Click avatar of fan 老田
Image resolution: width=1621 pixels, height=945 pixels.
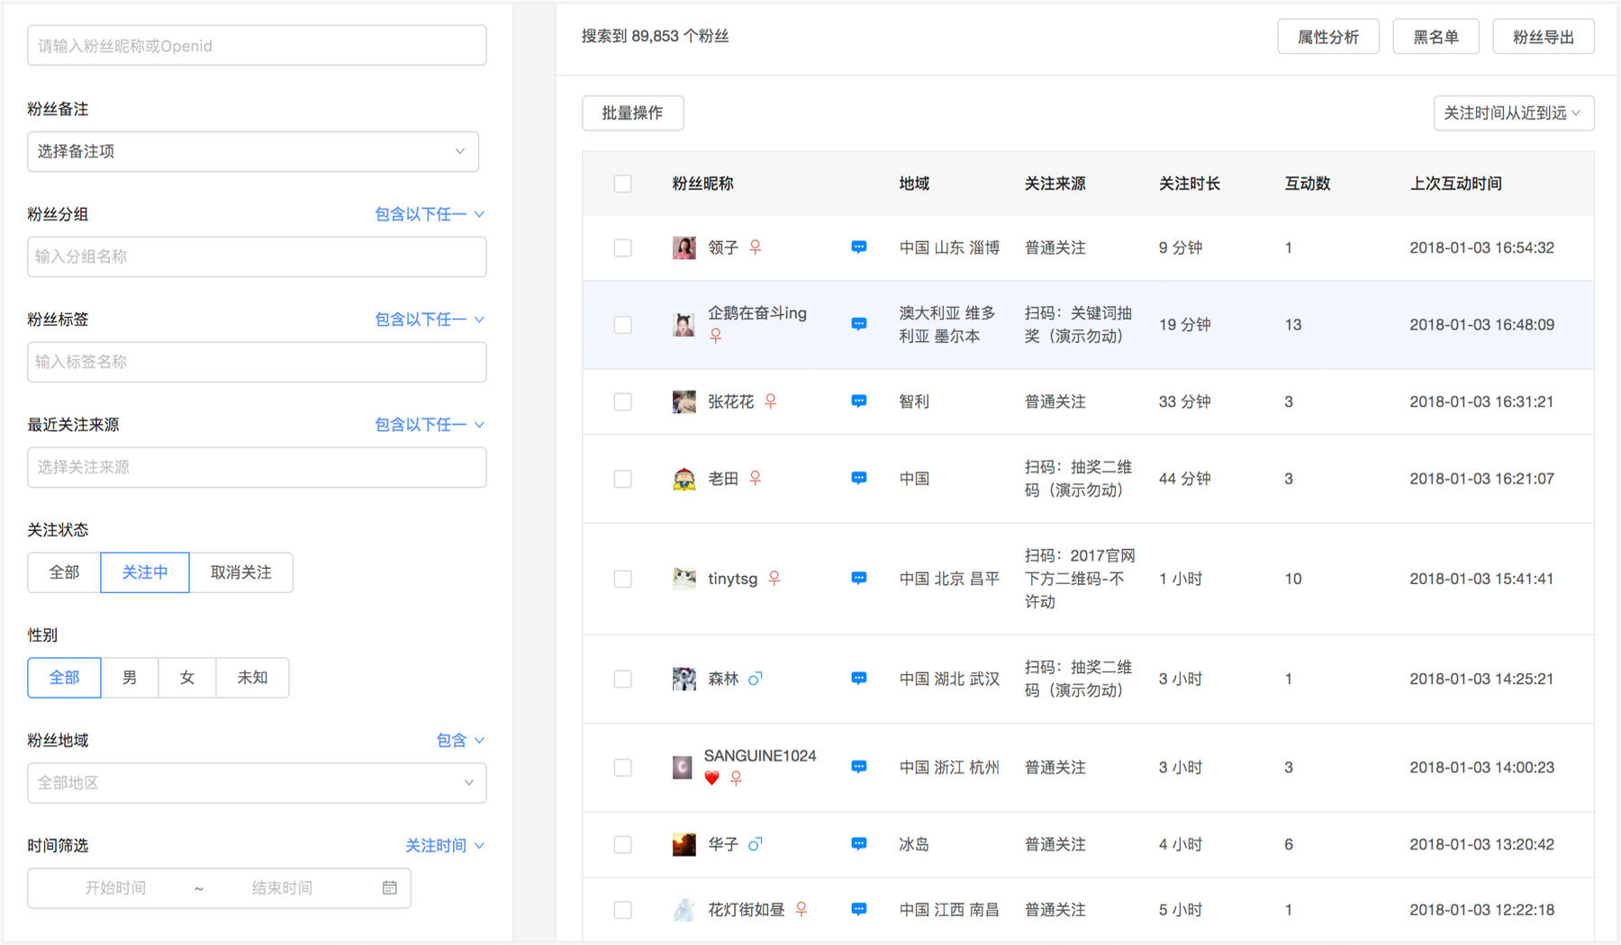click(x=684, y=479)
